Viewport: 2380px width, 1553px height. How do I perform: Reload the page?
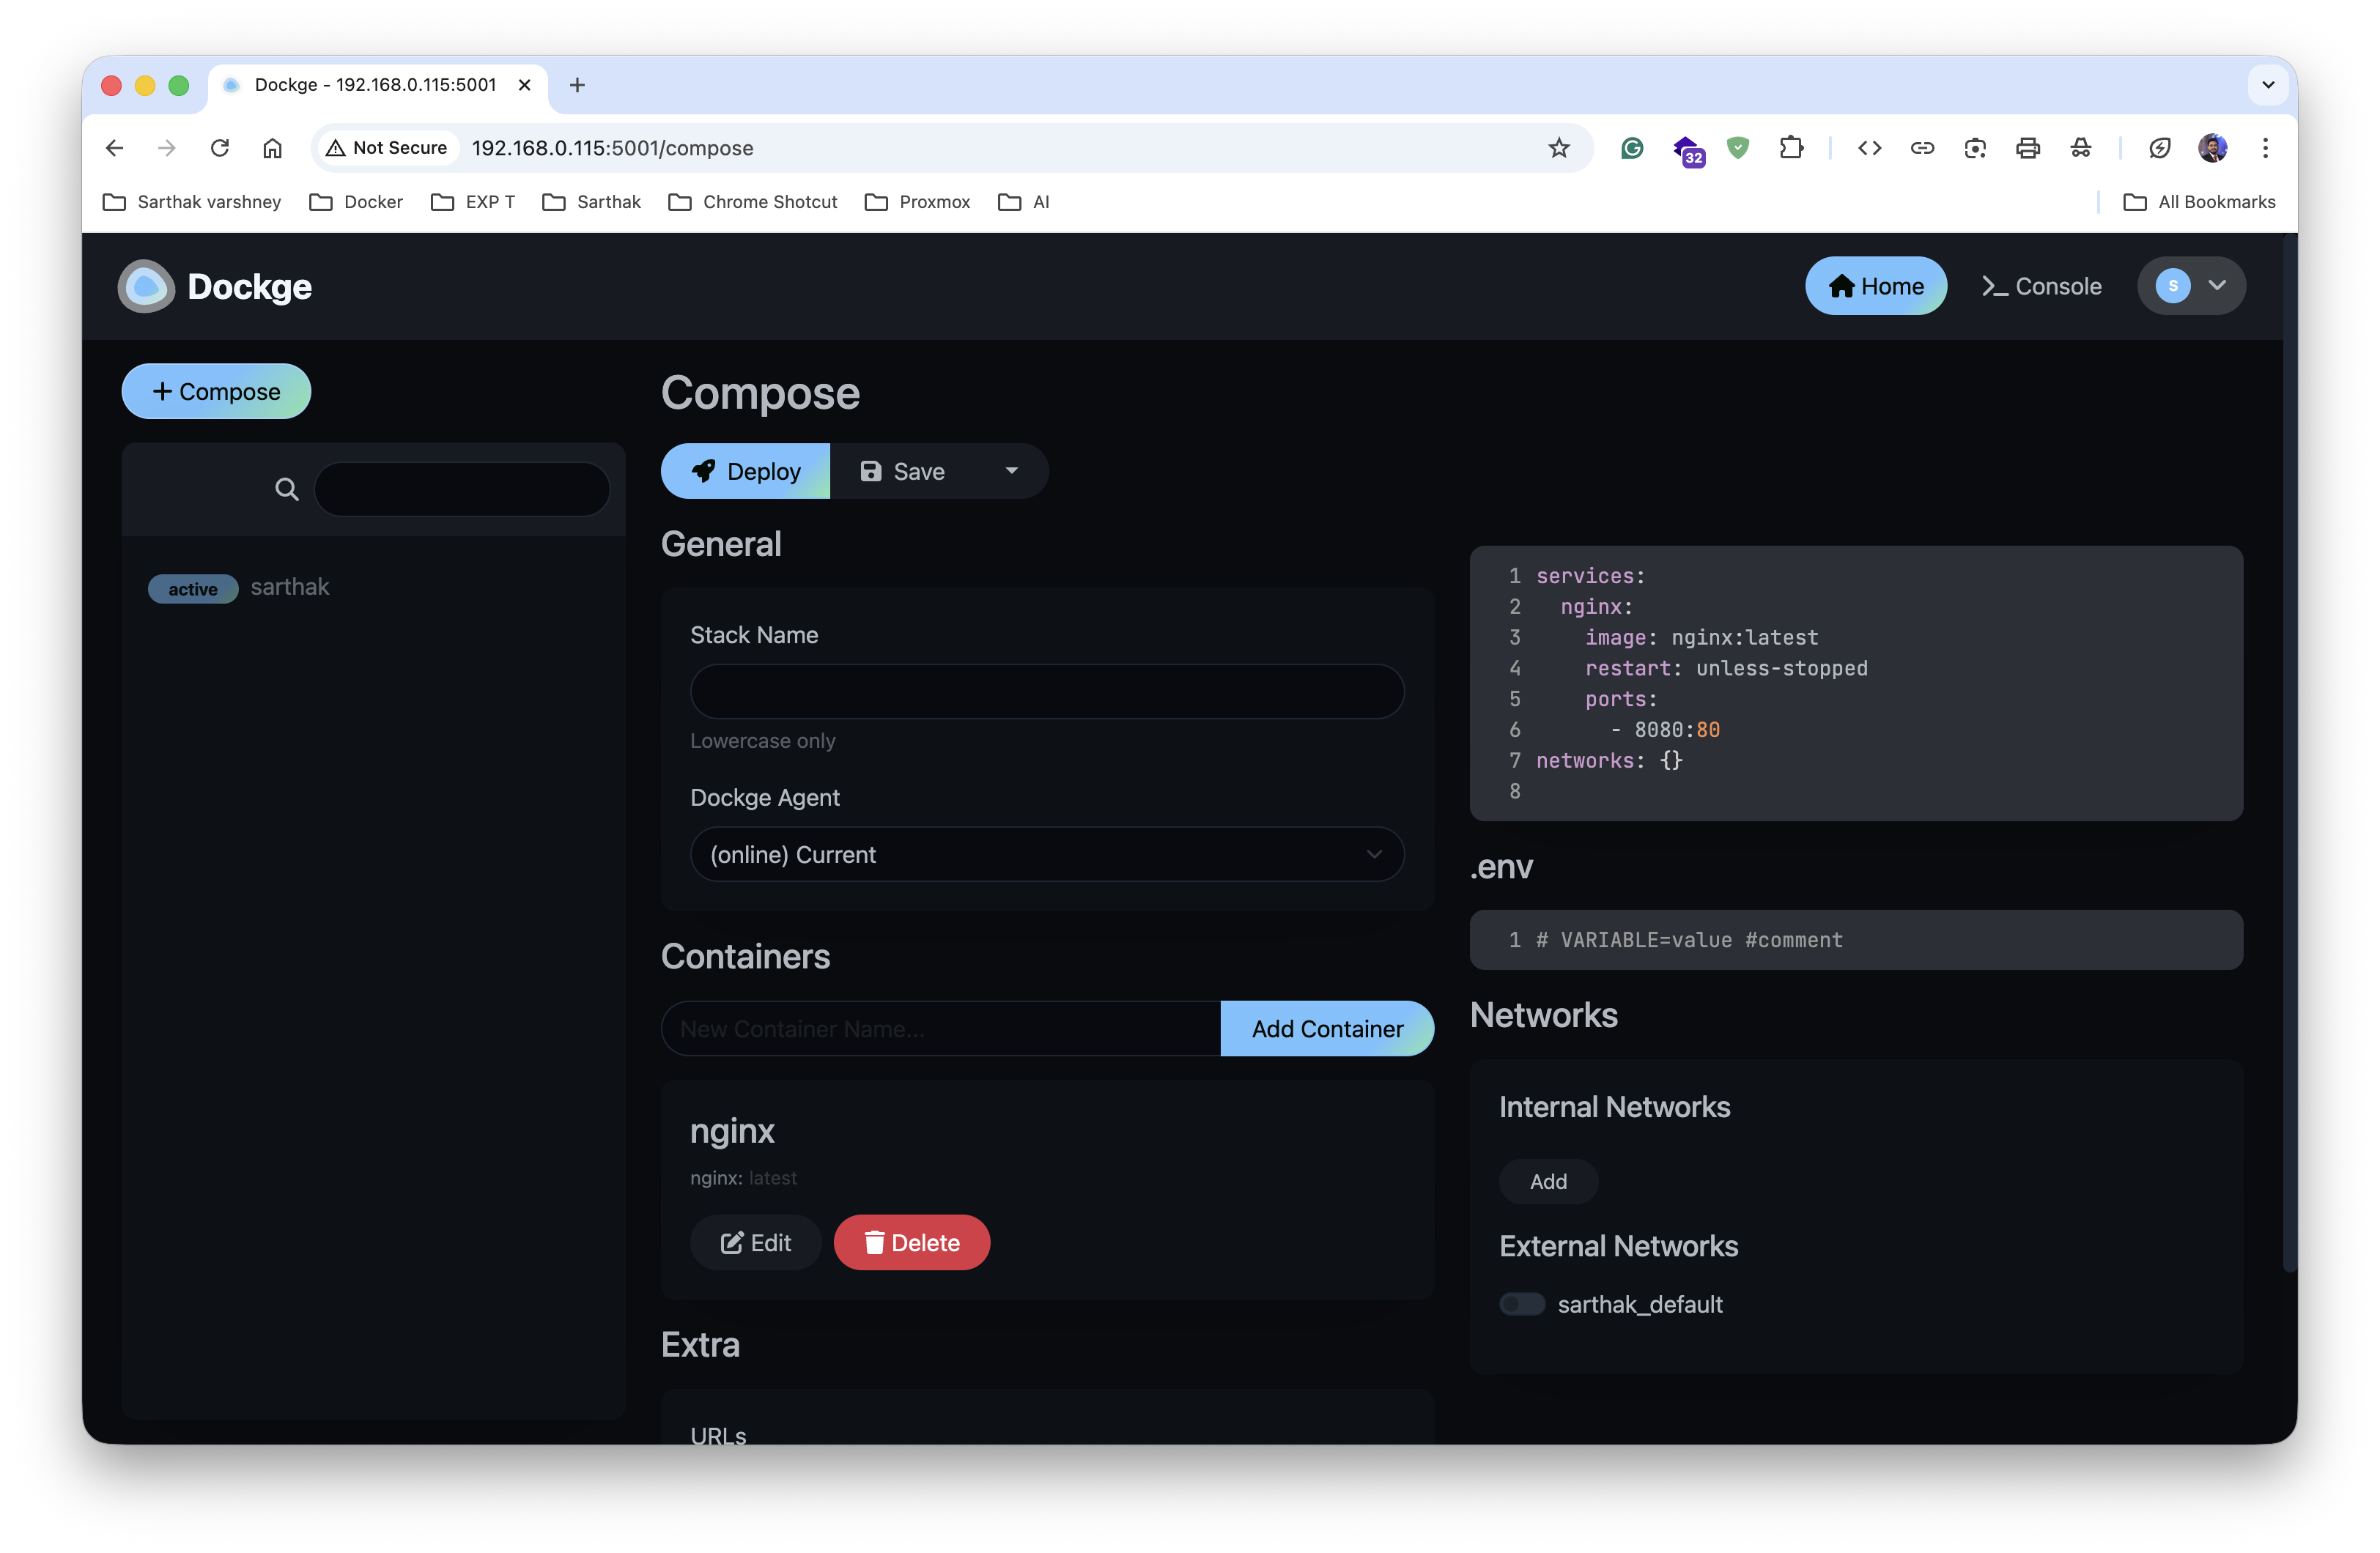(220, 148)
